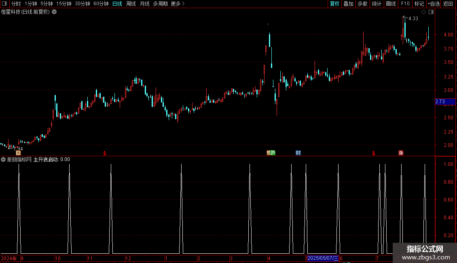Click the red $ marker near November
The width and height of the screenshot is (457, 263).
[x=105, y=153]
